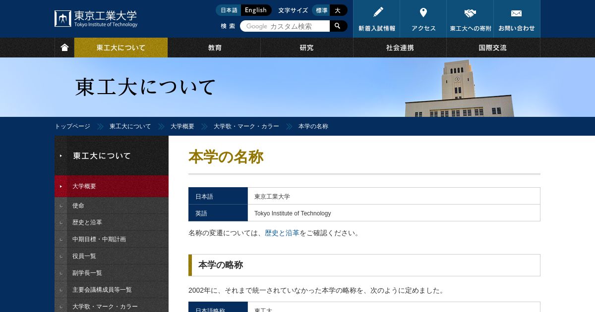The width and height of the screenshot is (595, 312).
Task: Follow 東工大について breadcrumb link
Action: [130, 126]
